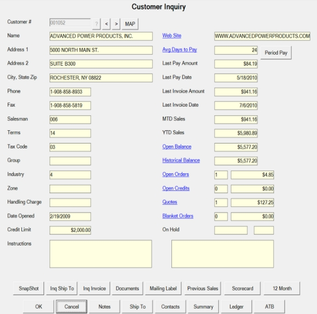
Task: Open the Documents button
Action: tap(127, 289)
